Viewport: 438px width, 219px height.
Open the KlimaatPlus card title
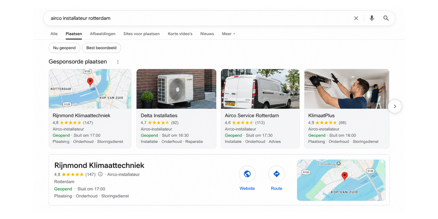pyautogui.click(x=322, y=116)
